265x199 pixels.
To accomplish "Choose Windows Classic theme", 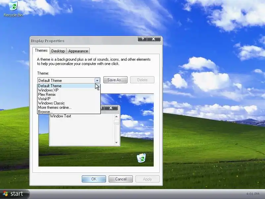I will 69,103.
